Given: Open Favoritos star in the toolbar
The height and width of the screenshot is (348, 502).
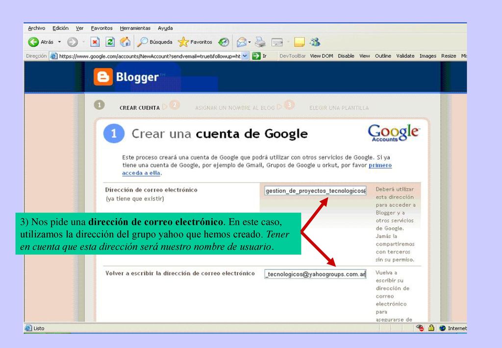Looking at the screenshot, I should pyautogui.click(x=195, y=42).
